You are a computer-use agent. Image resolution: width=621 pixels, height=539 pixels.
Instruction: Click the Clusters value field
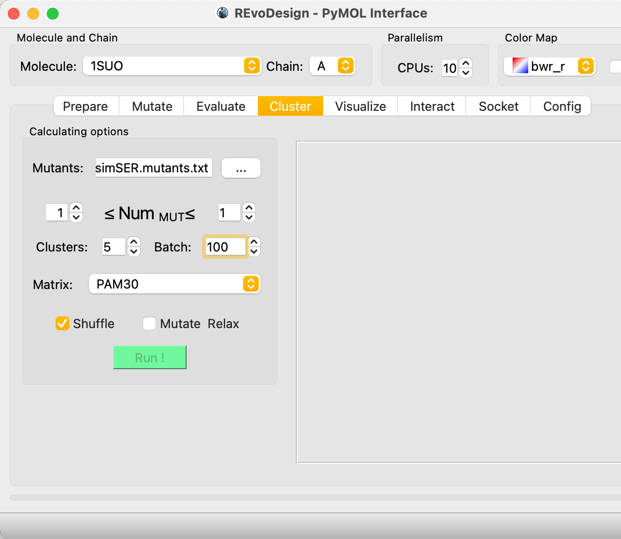point(114,247)
